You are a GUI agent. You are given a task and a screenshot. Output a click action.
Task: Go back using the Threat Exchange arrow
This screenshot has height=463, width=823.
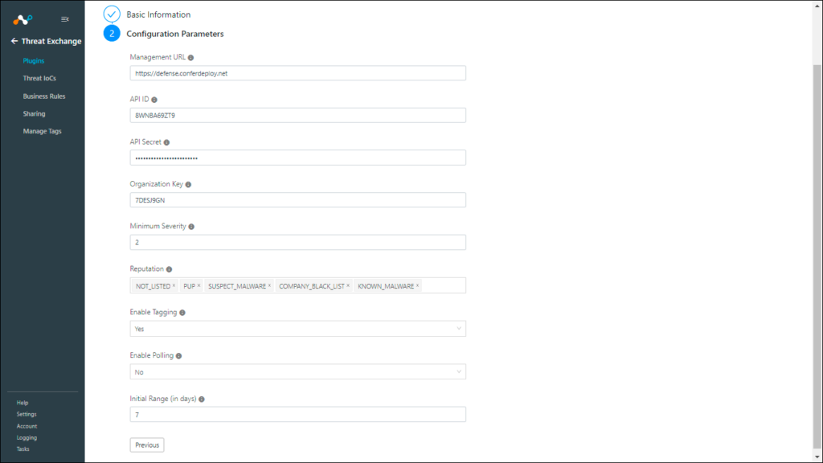[14, 41]
